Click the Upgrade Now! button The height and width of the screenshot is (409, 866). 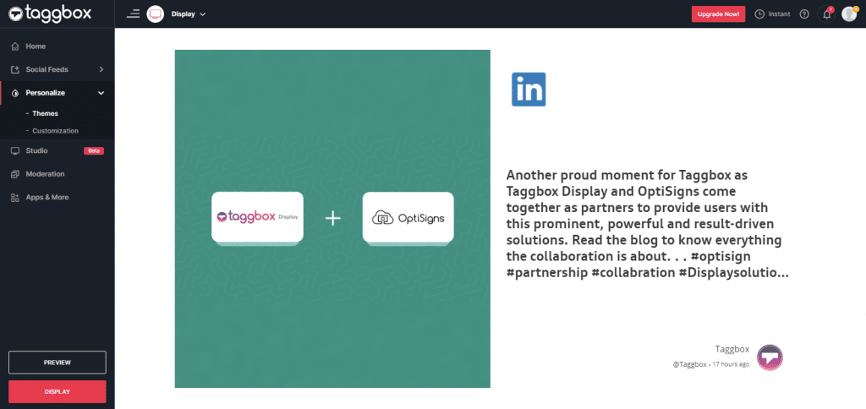point(718,14)
